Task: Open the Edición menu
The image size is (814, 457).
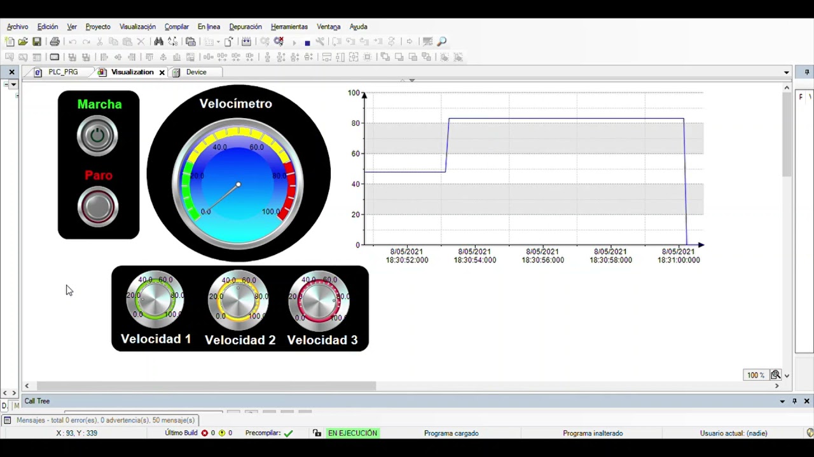Action: (48, 27)
